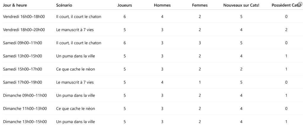Select the "Samedi 17h00–19h00" time slot cell

pyautogui.click(x=22, y=82)
